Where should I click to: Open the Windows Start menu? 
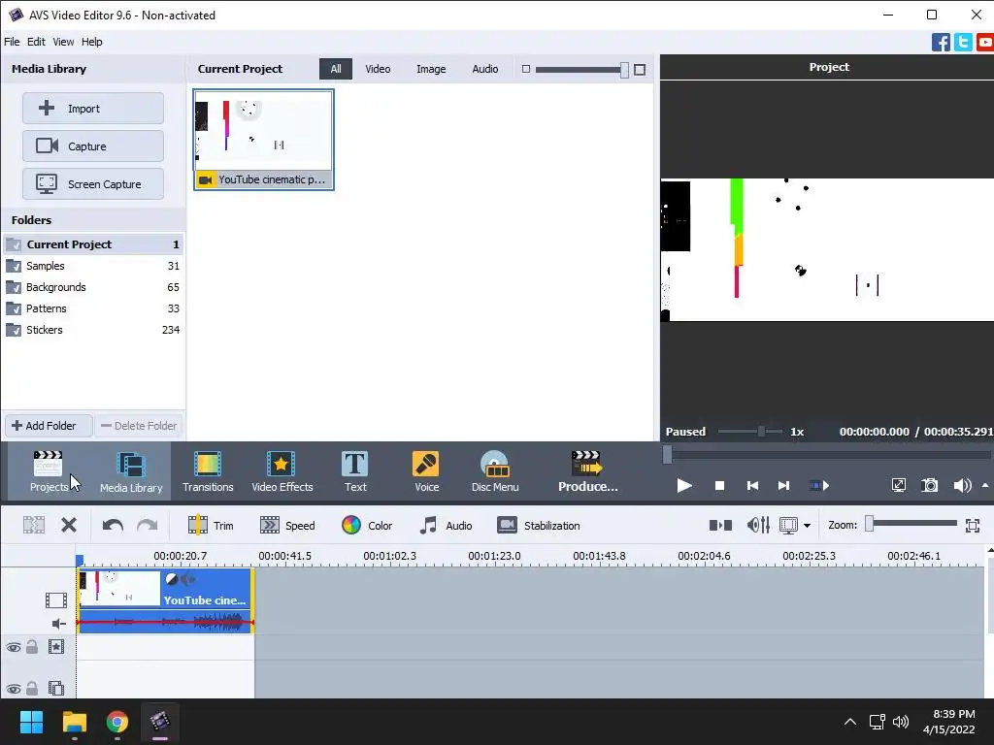click(x=31, y=722)
